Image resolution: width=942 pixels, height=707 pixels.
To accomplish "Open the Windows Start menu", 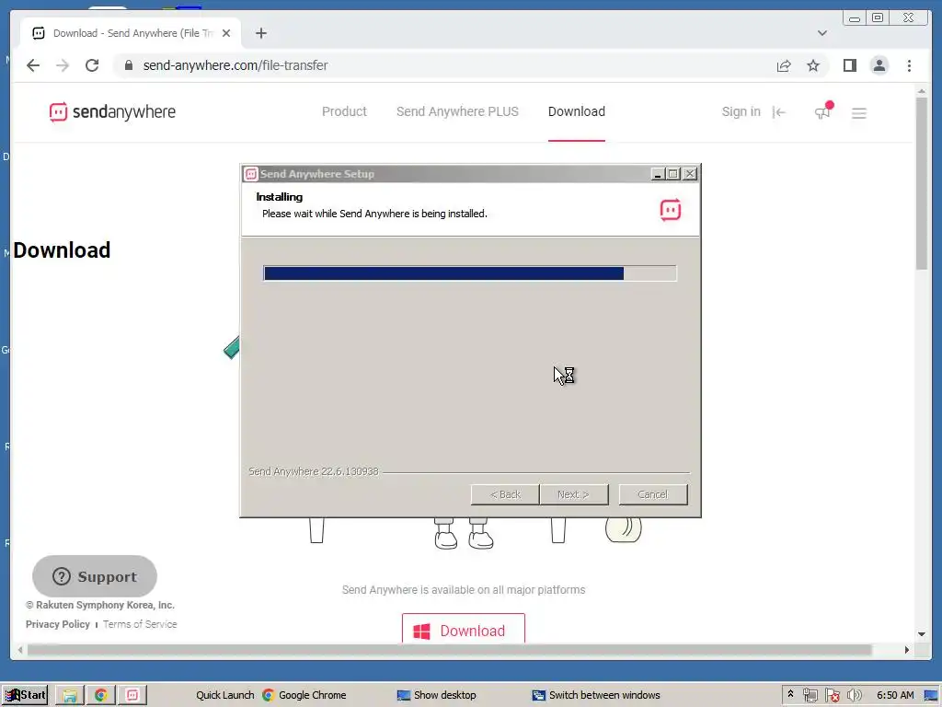I will coord(25,695).
